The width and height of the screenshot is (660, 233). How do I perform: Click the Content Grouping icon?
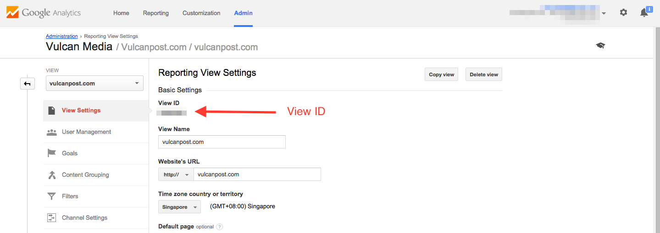coord(52,175)
